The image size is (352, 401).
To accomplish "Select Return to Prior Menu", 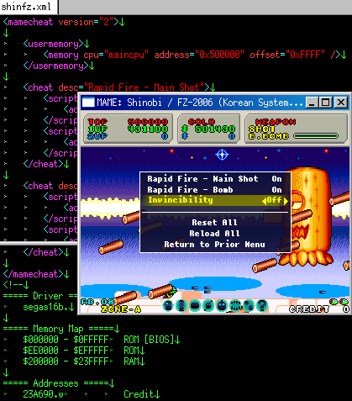I will pyautogui.click(x=214, y=245).
